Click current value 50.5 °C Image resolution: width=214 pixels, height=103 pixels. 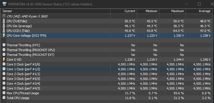[x=130, y=21]
